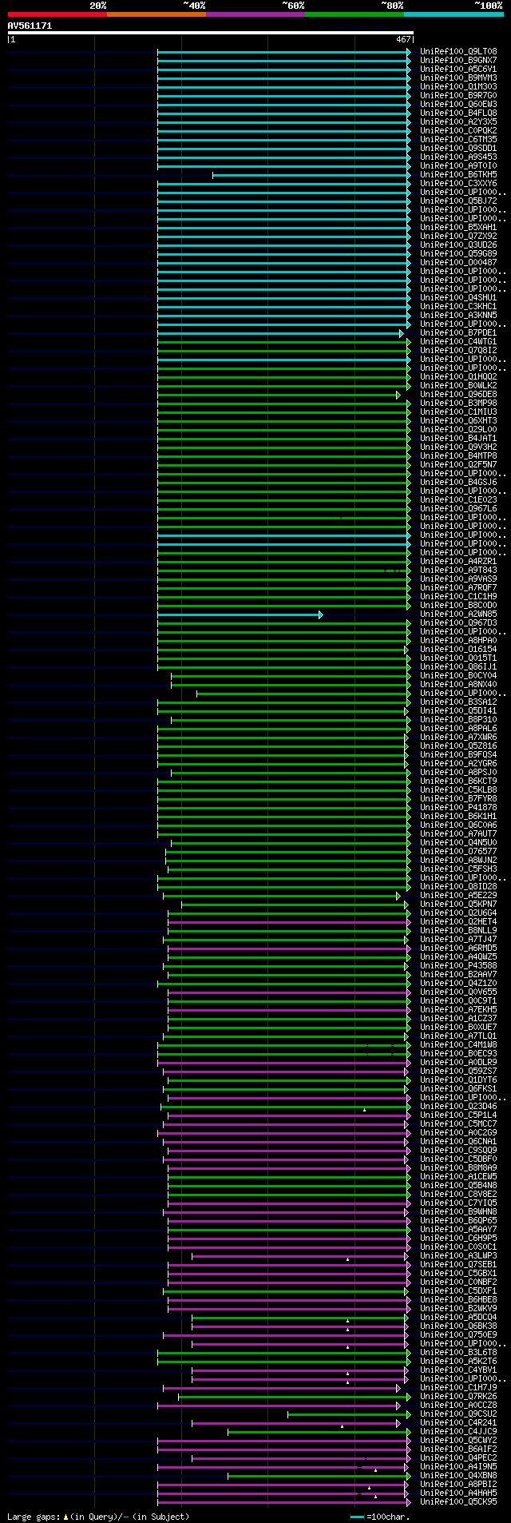511x1523 pixels.
Task: Open hit UniRef100_B9FQS4
Action: [458, 754]
